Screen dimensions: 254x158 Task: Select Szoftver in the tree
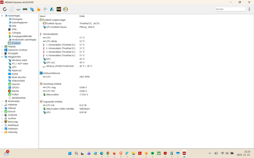(12, 118)
